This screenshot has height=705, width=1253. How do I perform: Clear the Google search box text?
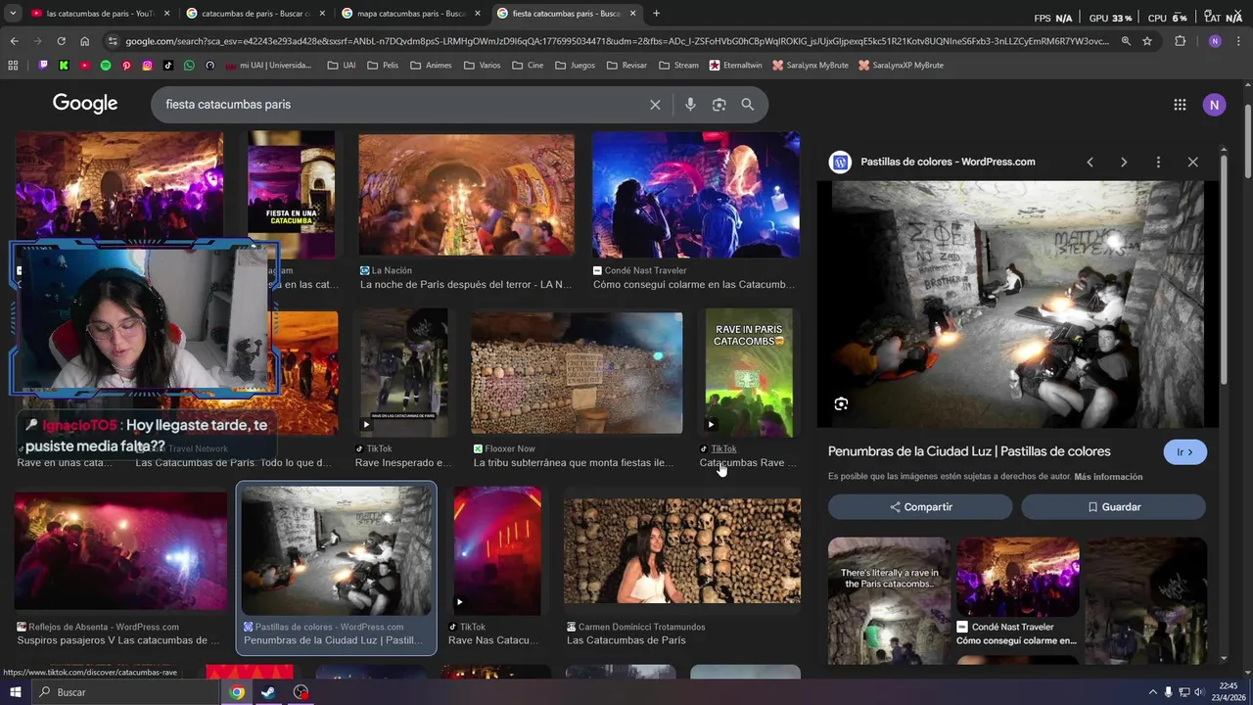(x=655, y=105)
